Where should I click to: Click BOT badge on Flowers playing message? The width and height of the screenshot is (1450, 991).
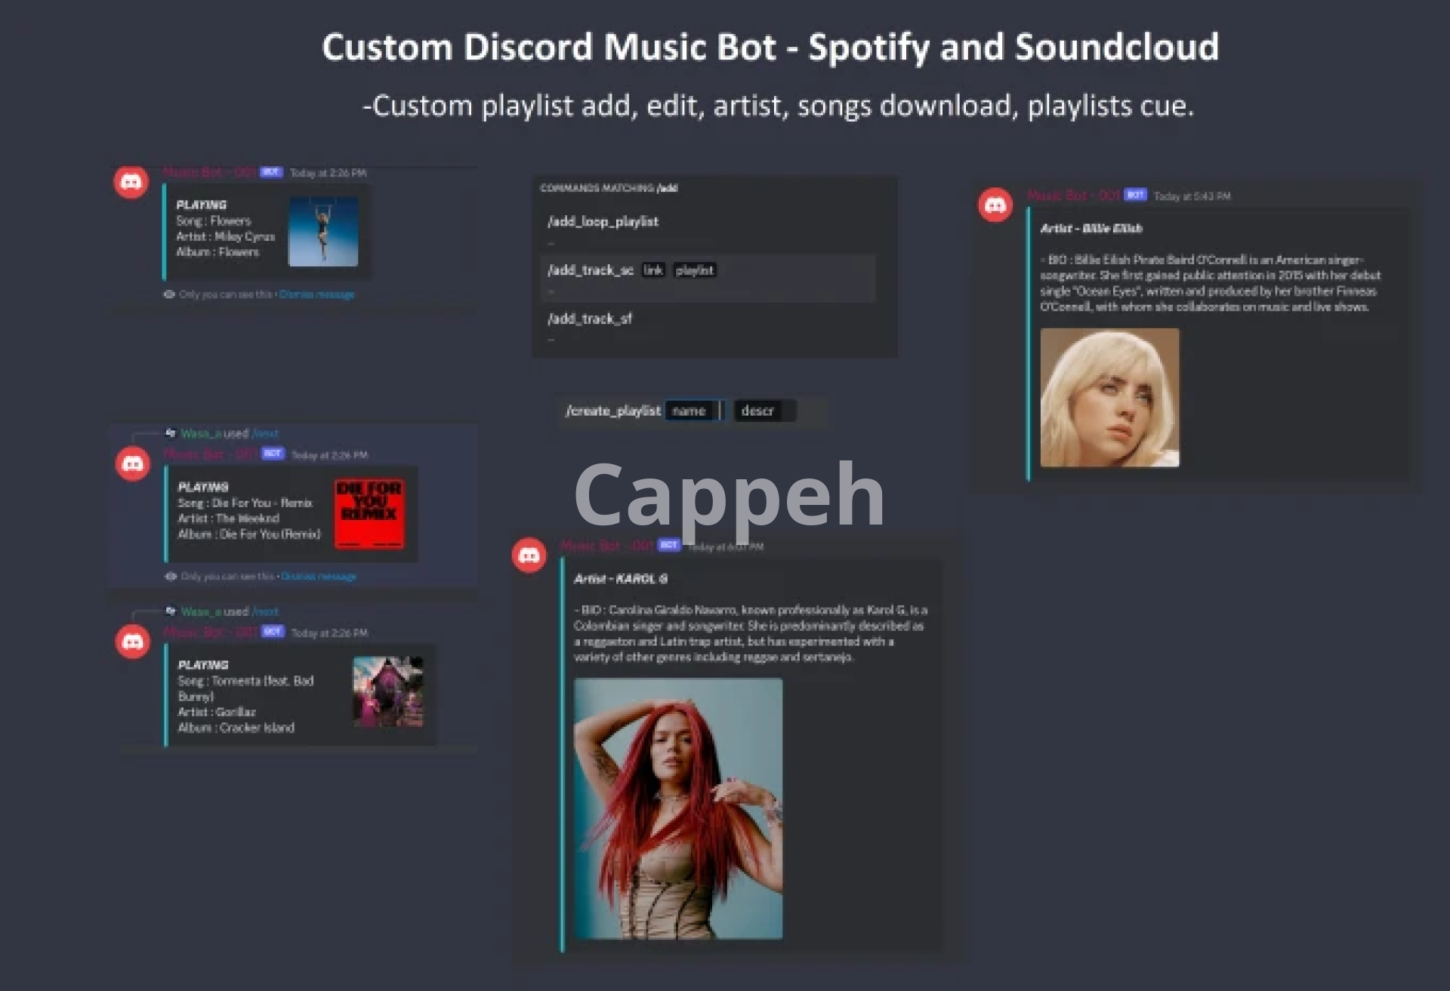(271, 172)
